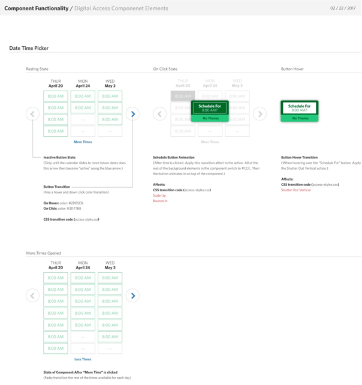
Task: Click the THUR April 20 header in Resting State
Action: point(56,83)
